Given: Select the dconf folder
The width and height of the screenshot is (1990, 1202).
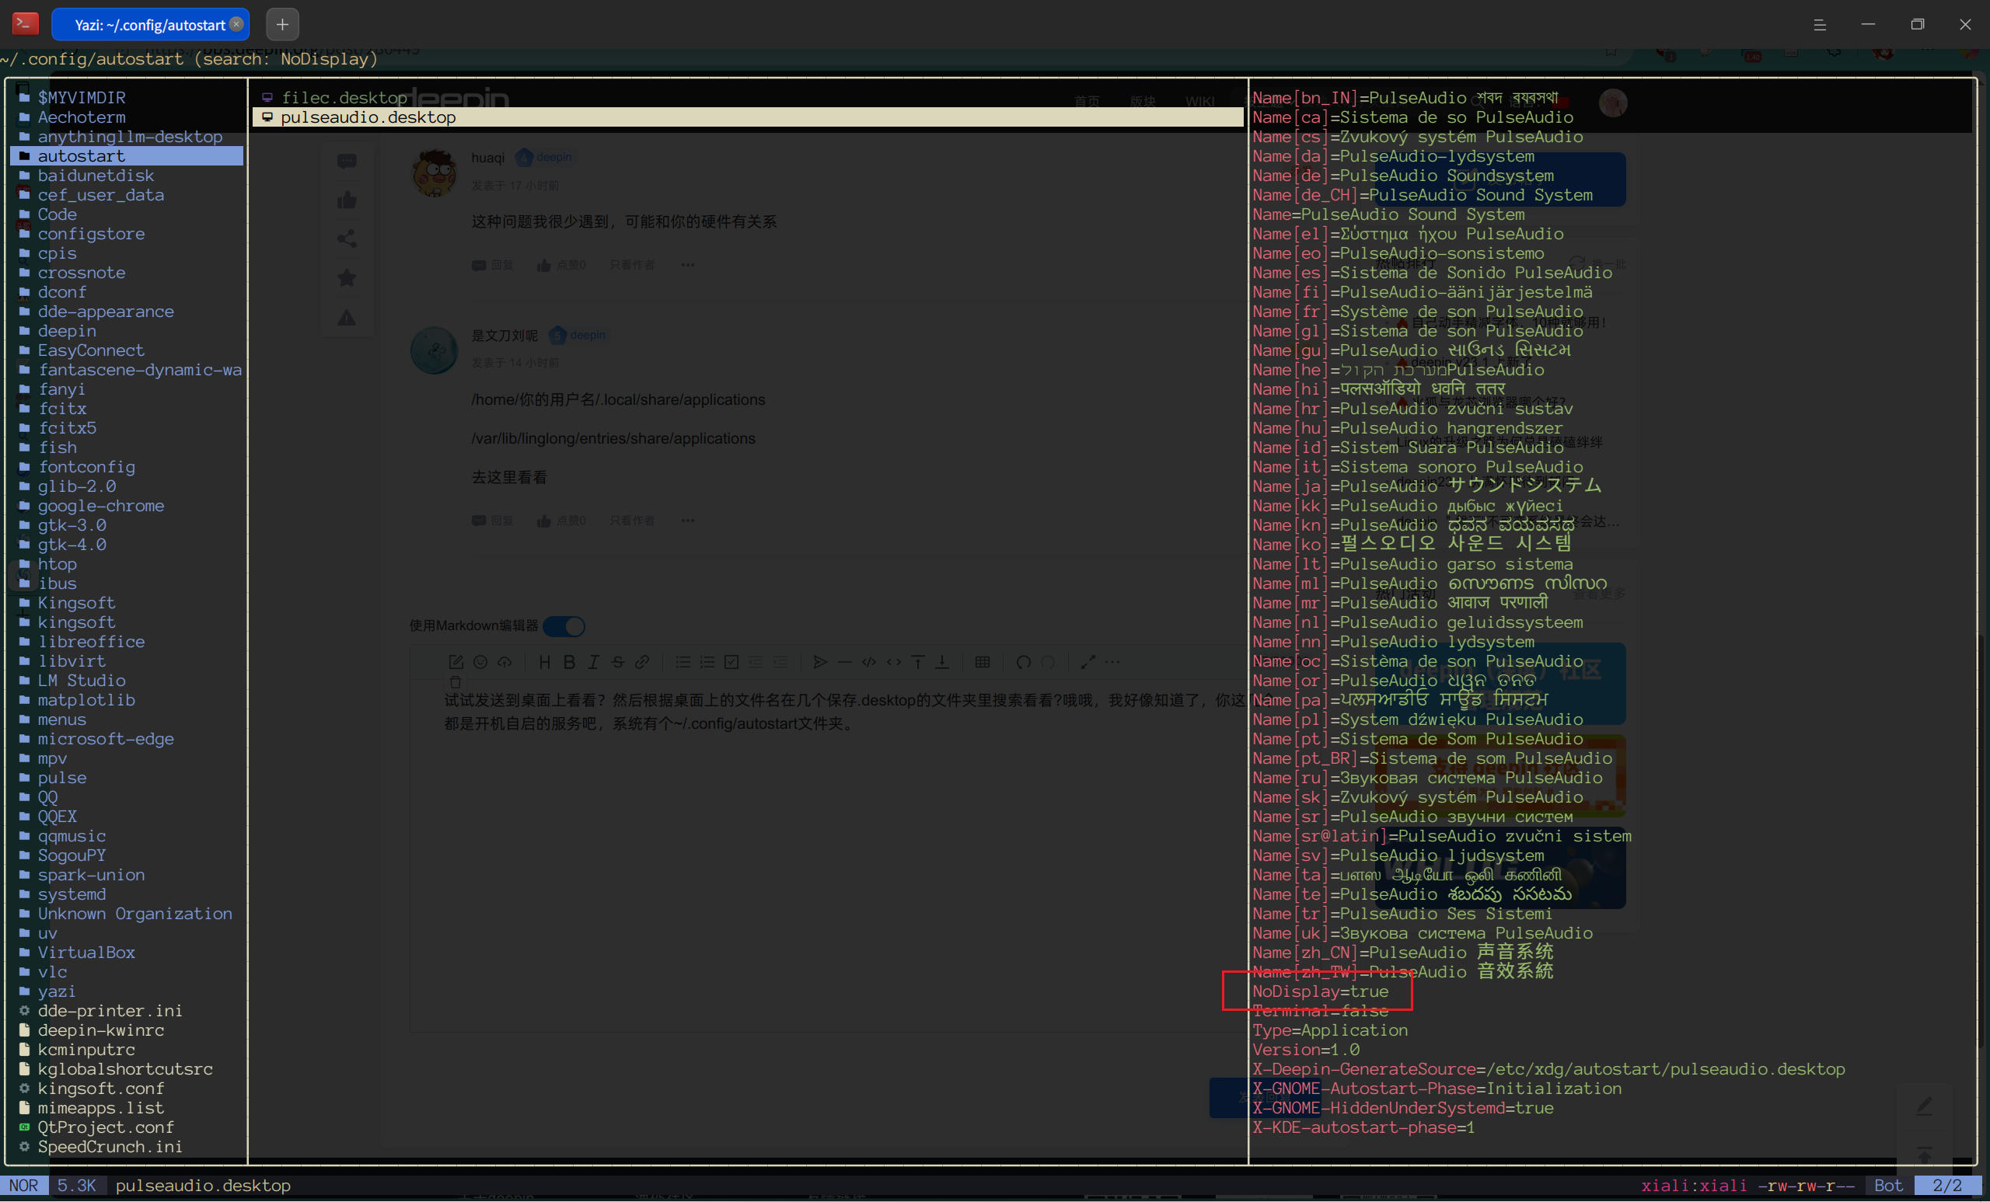Looking at the screenshot, I should (127, 291).
